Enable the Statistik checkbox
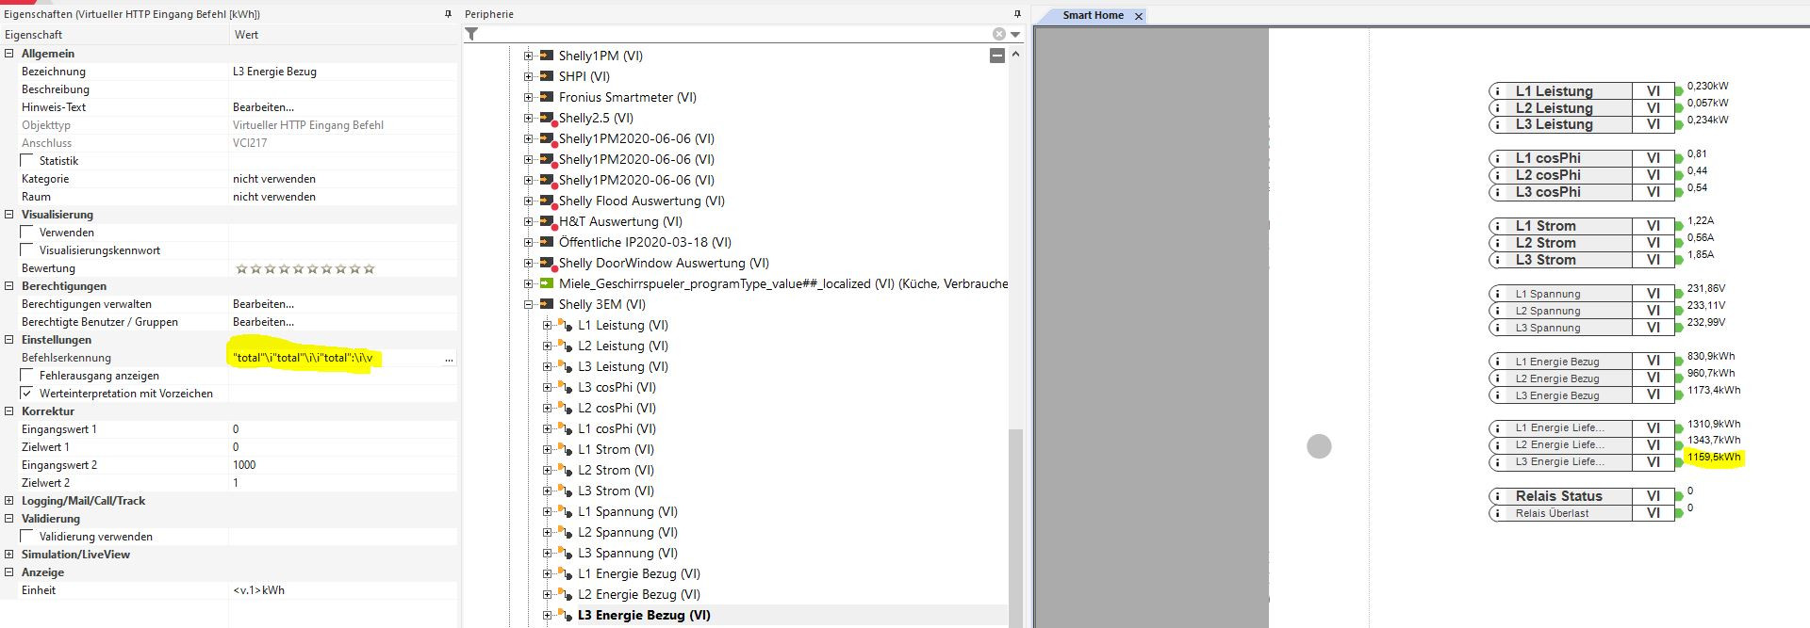 (x=27, y=161)
